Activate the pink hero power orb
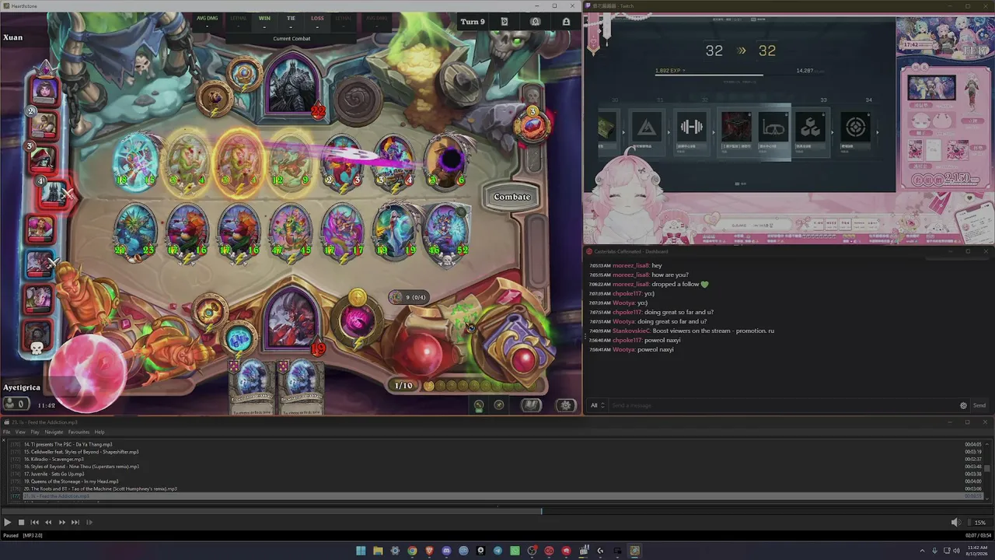995x560 pixels. point(357,320)
